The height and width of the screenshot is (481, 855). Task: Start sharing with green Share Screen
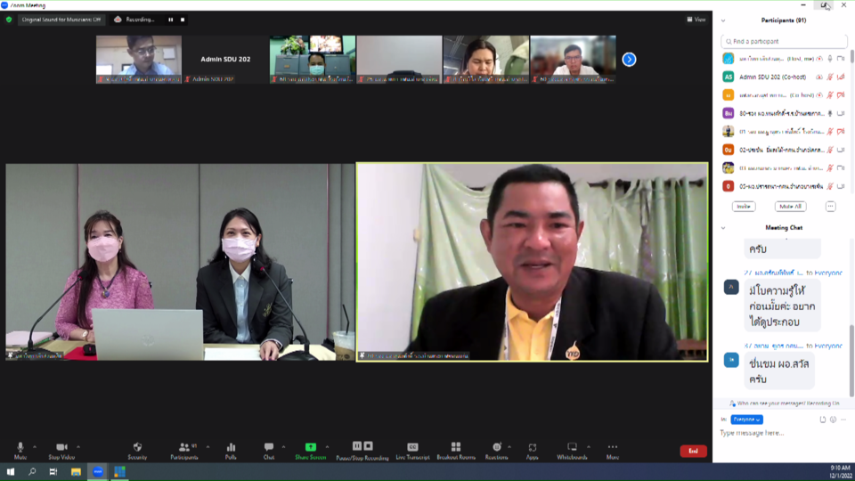click(x=310, y=451)
